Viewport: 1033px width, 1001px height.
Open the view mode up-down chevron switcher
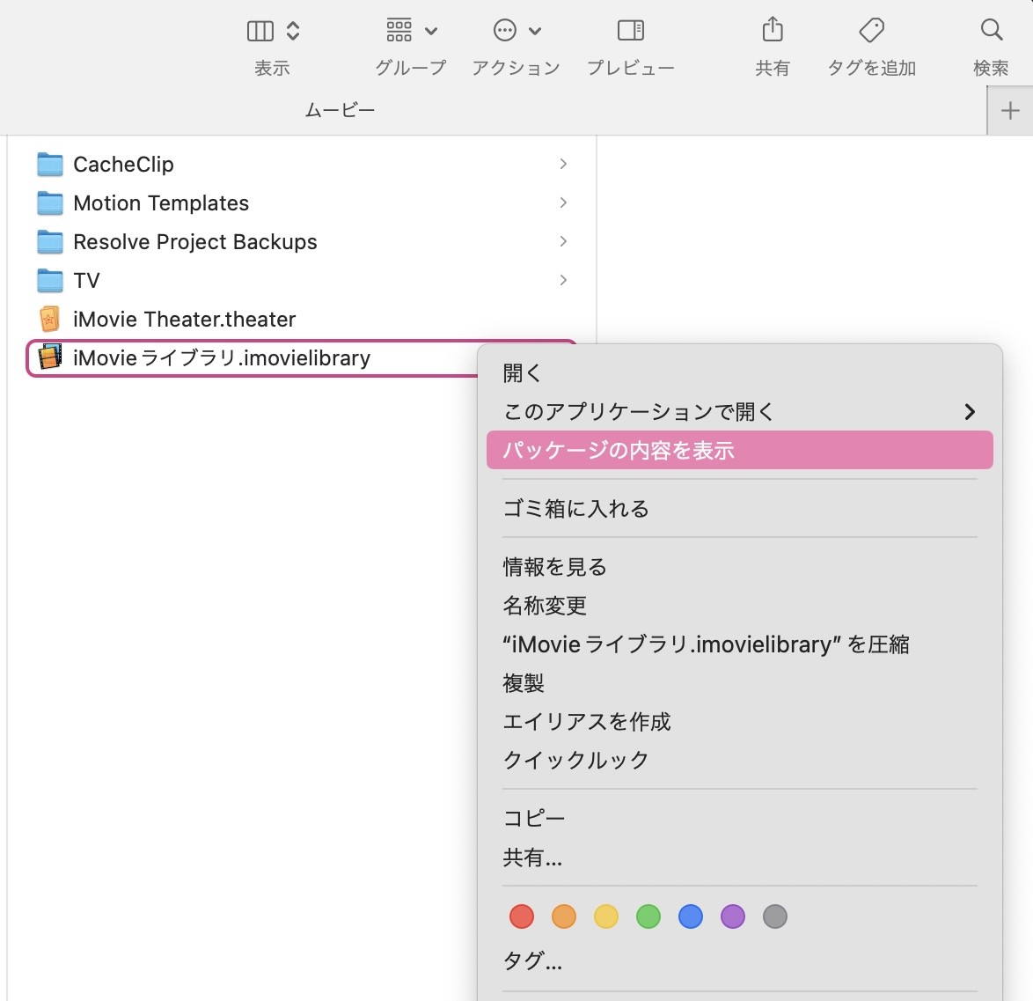pyautogui.click(x=293, y=31)
